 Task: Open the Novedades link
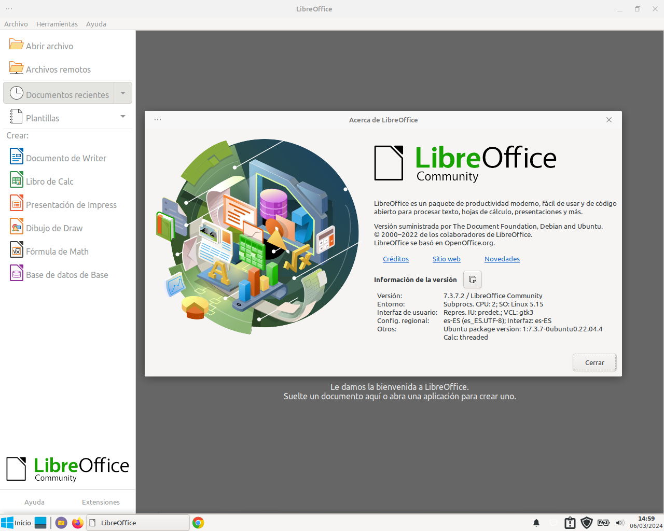coord(502,259)
